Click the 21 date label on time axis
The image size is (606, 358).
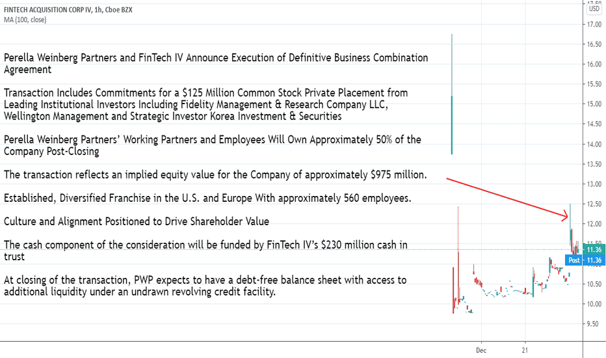point(525,349)
